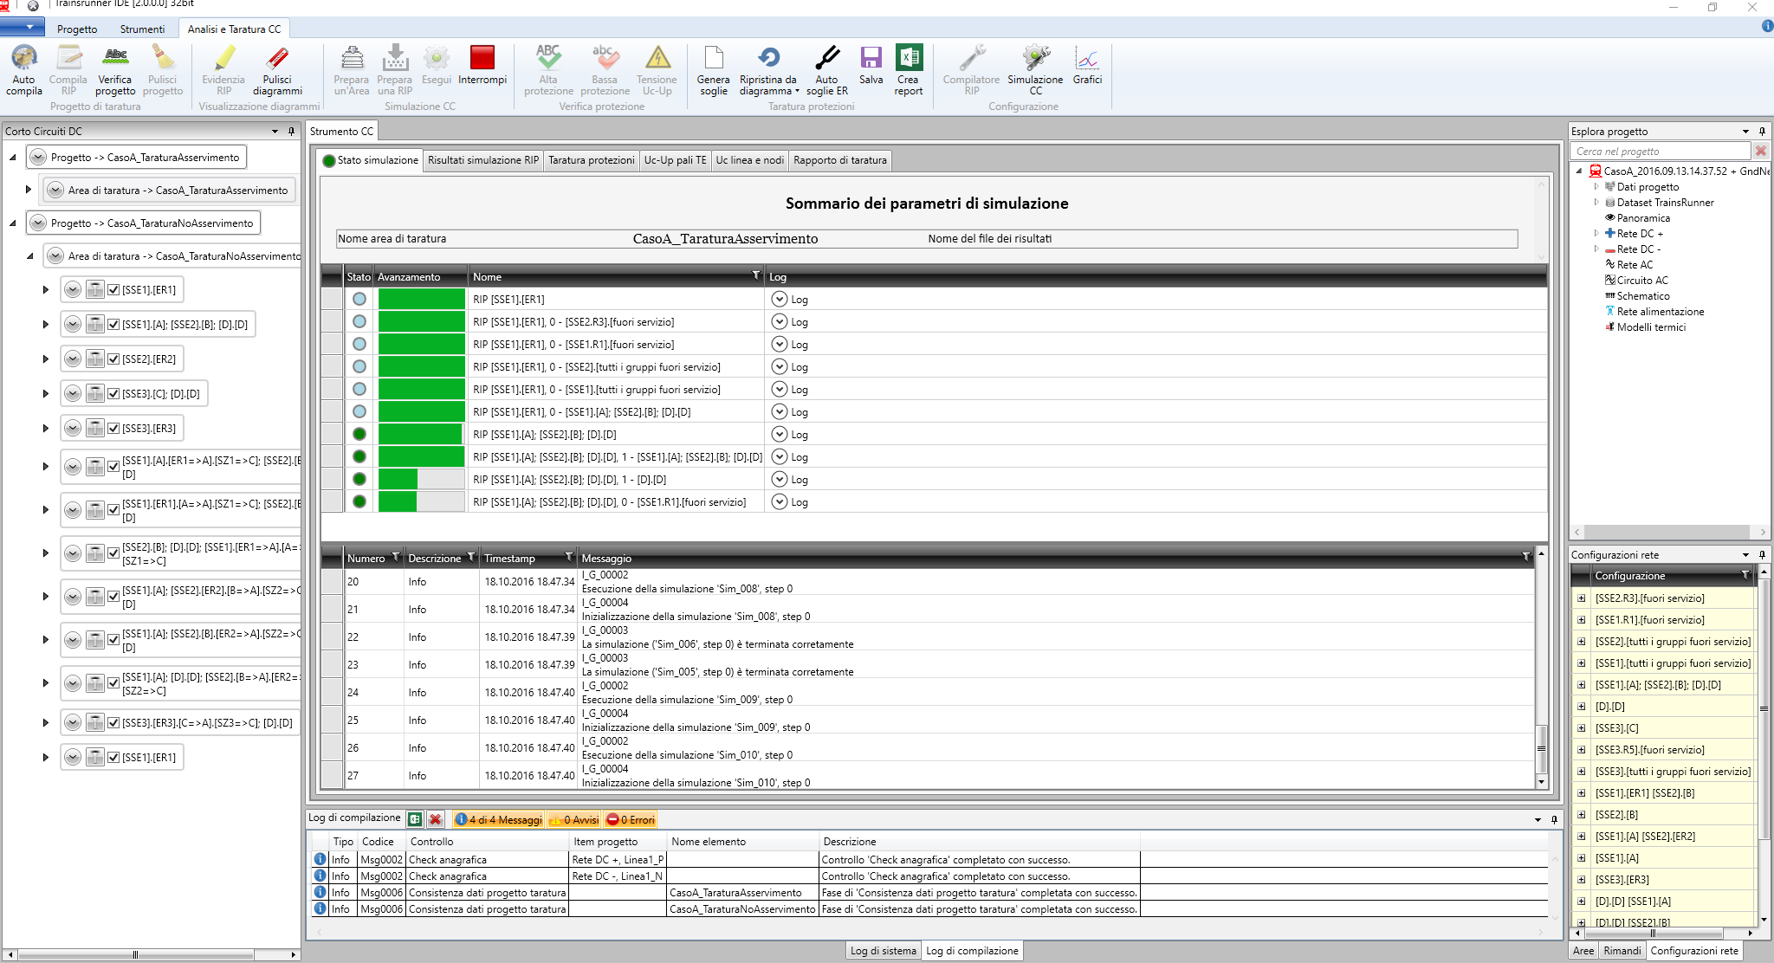Image resolution: width=1774 pixels, height=963 pixels.
Task: Switch to the Aree bottom tab
Action: (1583, 951)
